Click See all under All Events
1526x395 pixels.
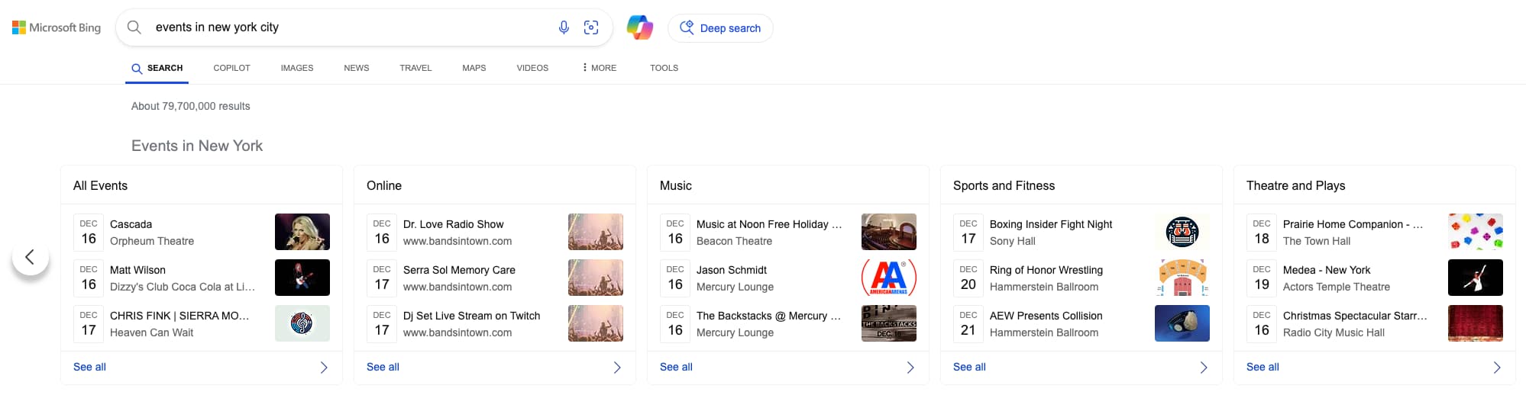tap(89, 367)
